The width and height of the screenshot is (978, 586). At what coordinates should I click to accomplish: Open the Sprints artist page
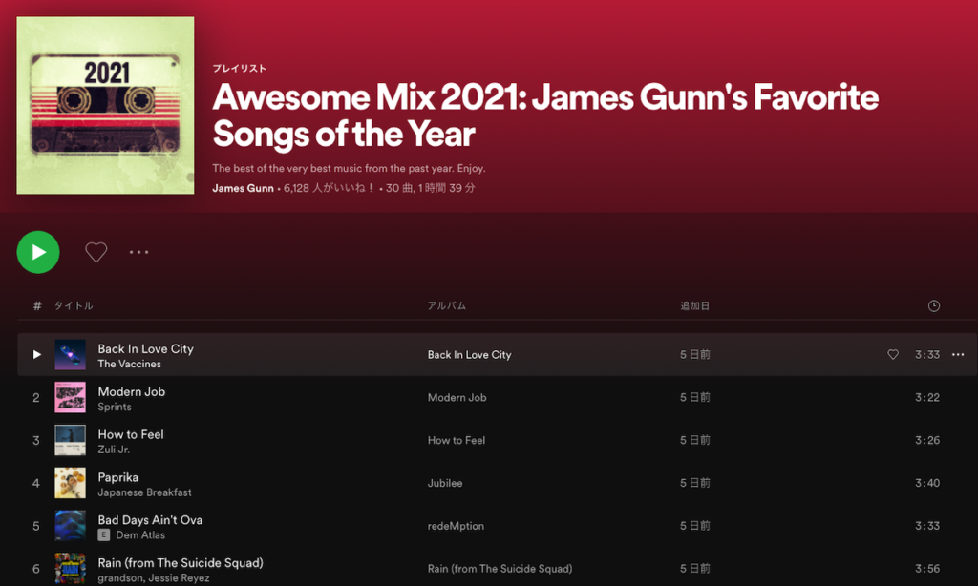pos(115,407)
